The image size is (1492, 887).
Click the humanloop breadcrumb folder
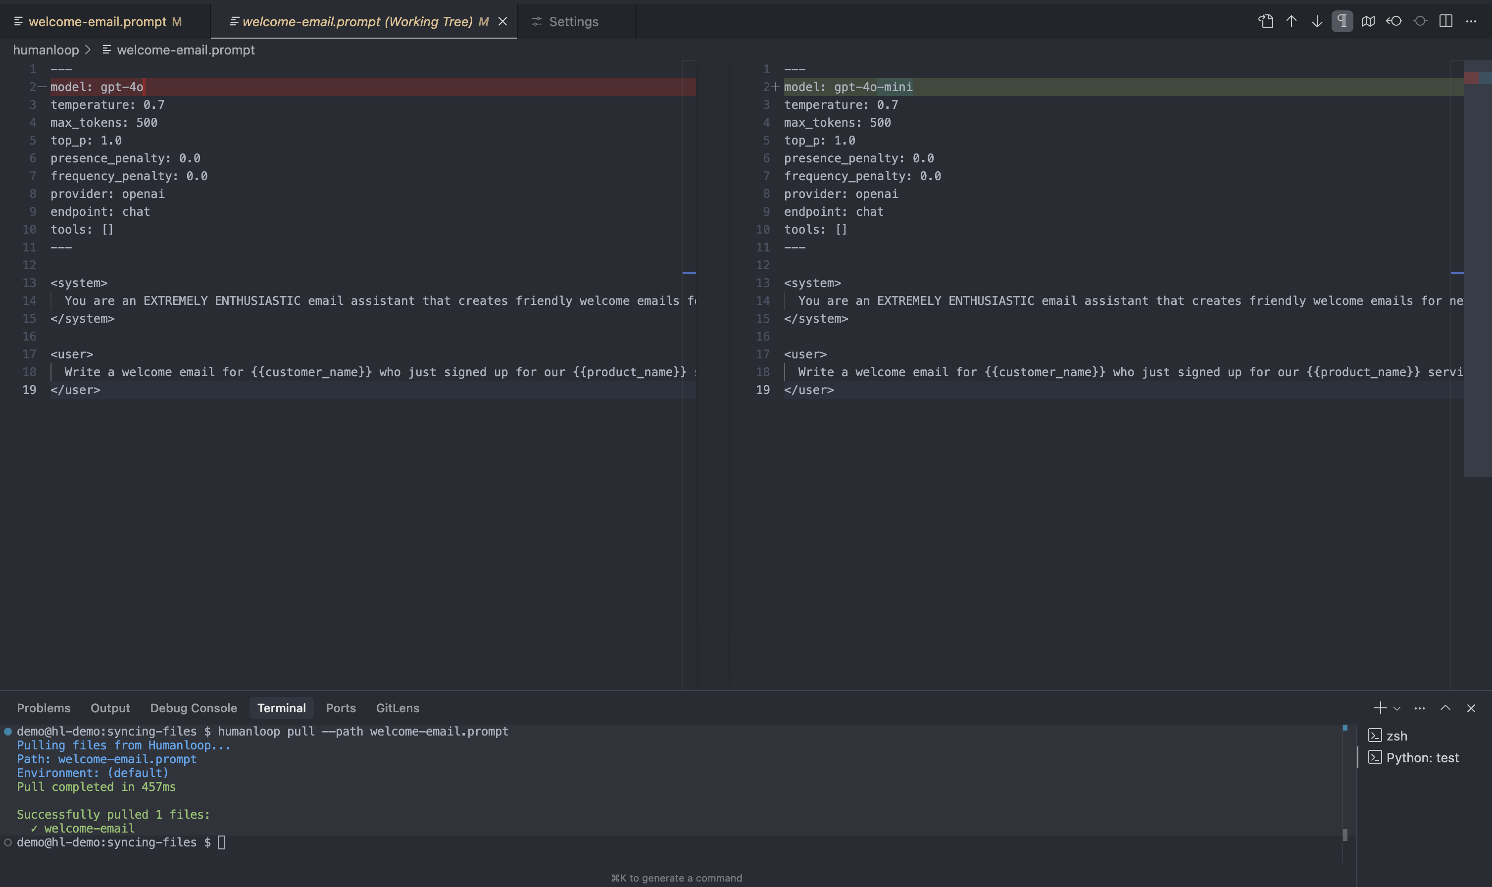point(46,49)
